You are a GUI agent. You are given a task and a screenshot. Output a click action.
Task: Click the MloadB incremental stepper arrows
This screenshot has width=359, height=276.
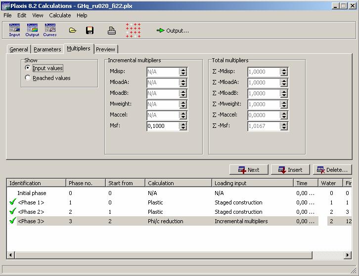pos(183,93)
